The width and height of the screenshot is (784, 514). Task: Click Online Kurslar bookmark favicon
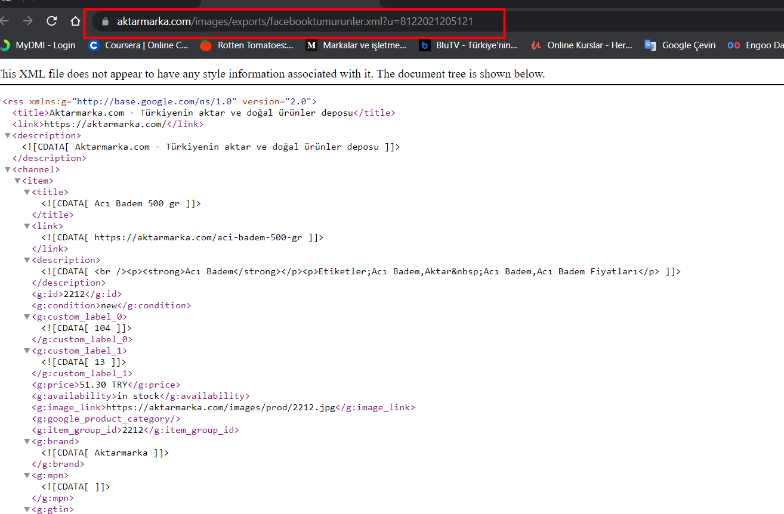536,45
